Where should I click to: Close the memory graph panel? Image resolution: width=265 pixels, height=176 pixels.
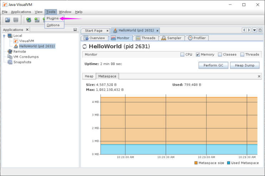pos(259,76)
